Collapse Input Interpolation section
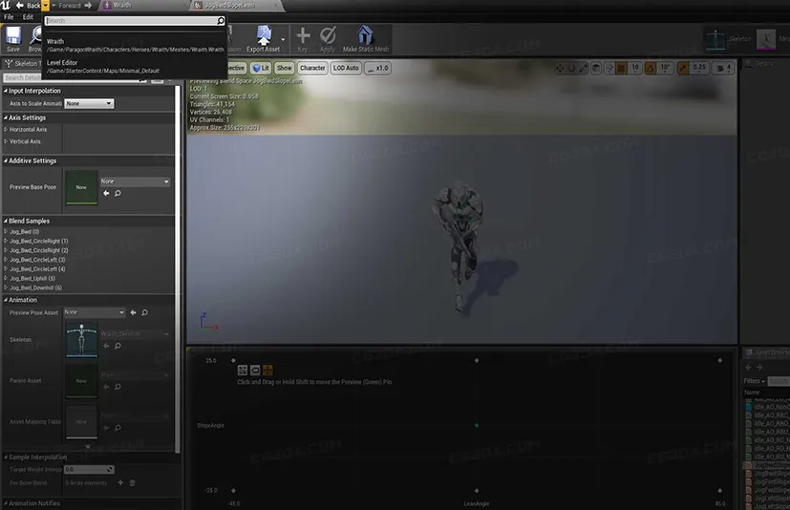The height and width of the screenshot is (510, 790). (6, 91)
